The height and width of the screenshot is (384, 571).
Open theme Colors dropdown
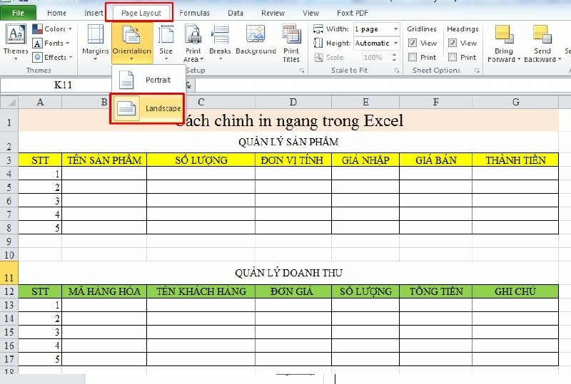pyautogui.click(x=53, y=28)
